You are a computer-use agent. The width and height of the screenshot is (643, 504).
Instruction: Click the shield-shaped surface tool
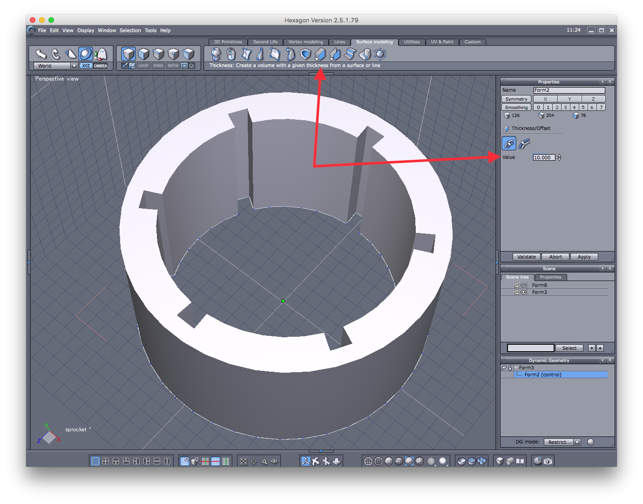click(x=305, y=54)
